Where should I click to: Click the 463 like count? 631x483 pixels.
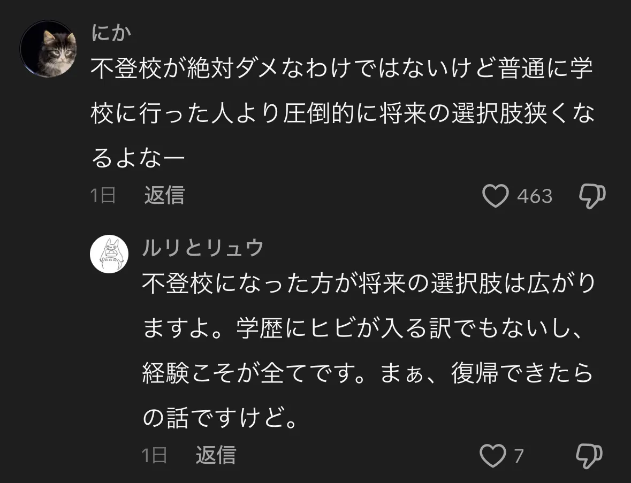pyautogui.click(x=535, y=196)
